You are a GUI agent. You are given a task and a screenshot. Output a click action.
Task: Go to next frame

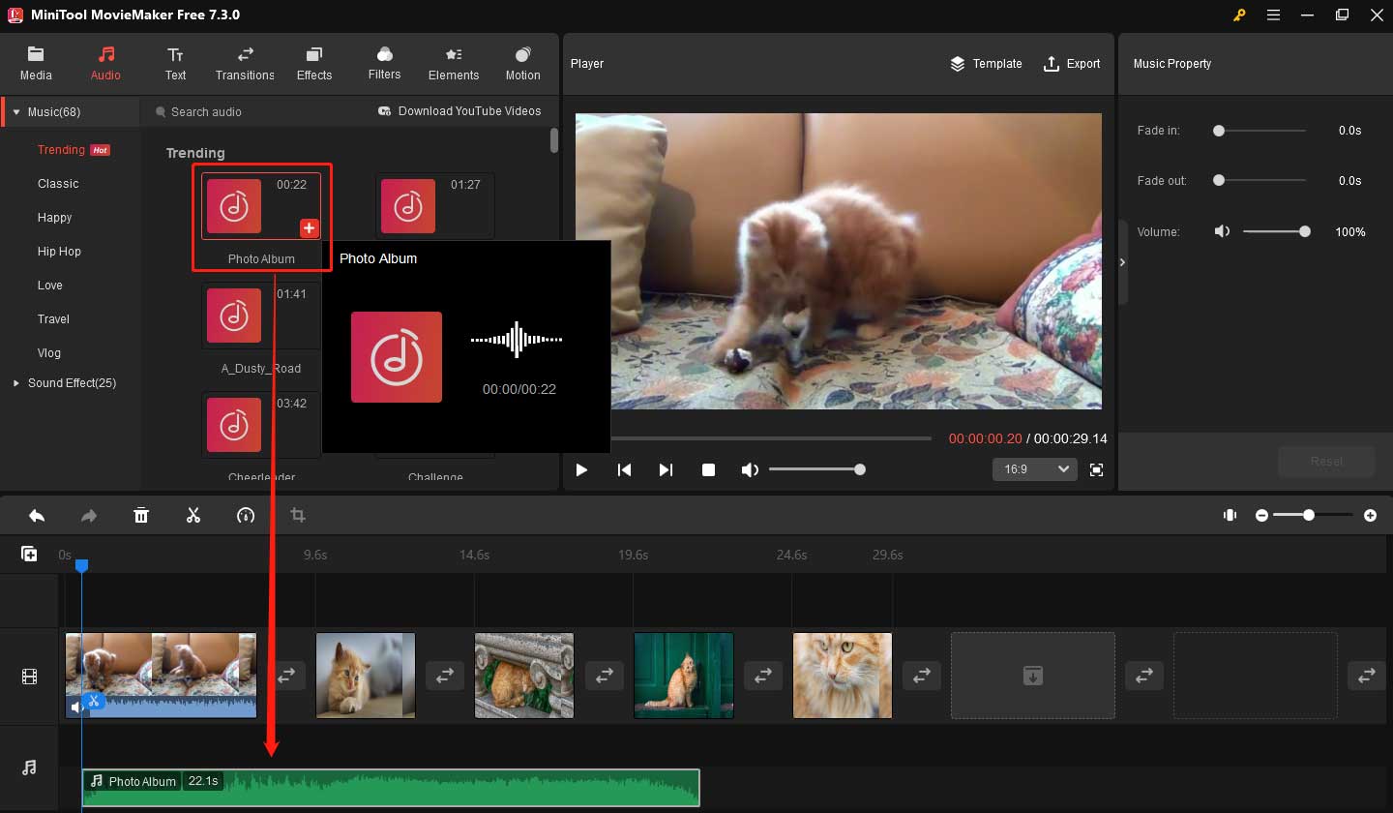[x=666, y=470]
